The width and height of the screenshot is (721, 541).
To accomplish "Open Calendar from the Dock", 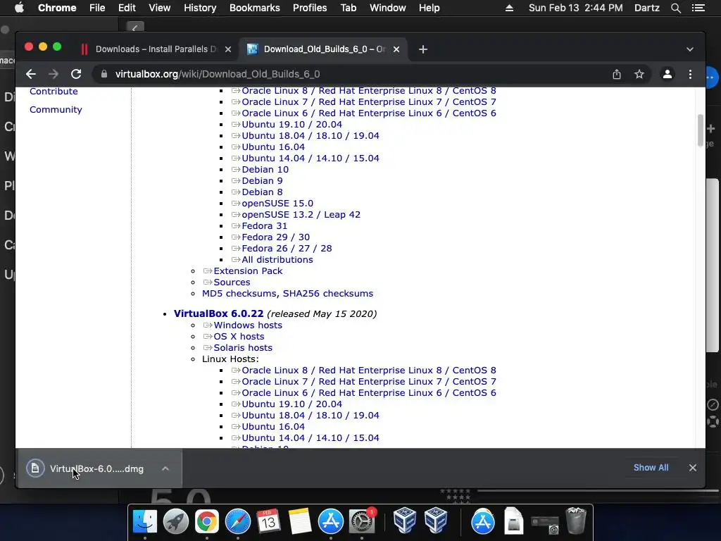I will 268,522.
